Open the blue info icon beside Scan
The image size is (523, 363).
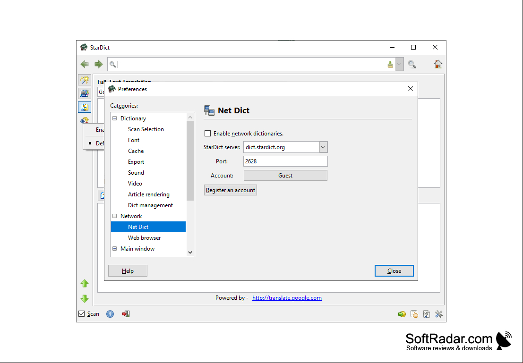coord(110,314)
